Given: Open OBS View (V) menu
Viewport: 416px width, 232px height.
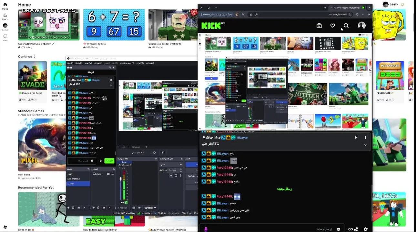Looking at the screenshot, I should (x=88, y=63).
